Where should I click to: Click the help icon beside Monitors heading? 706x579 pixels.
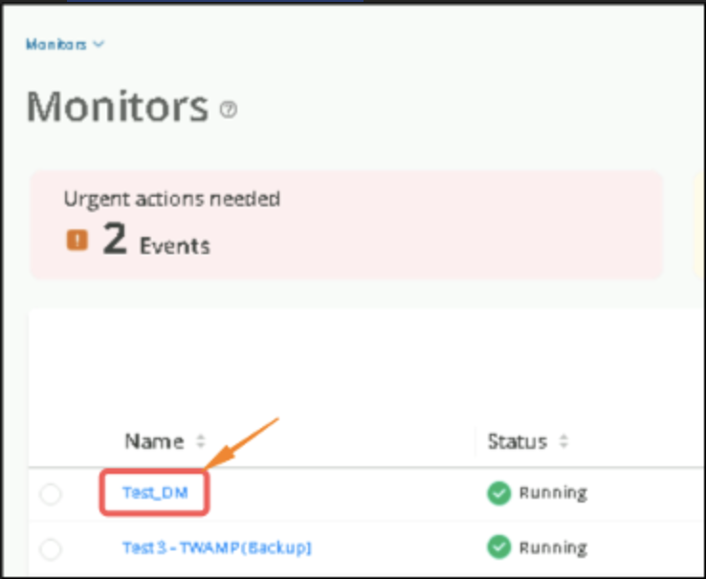(228, 109)
